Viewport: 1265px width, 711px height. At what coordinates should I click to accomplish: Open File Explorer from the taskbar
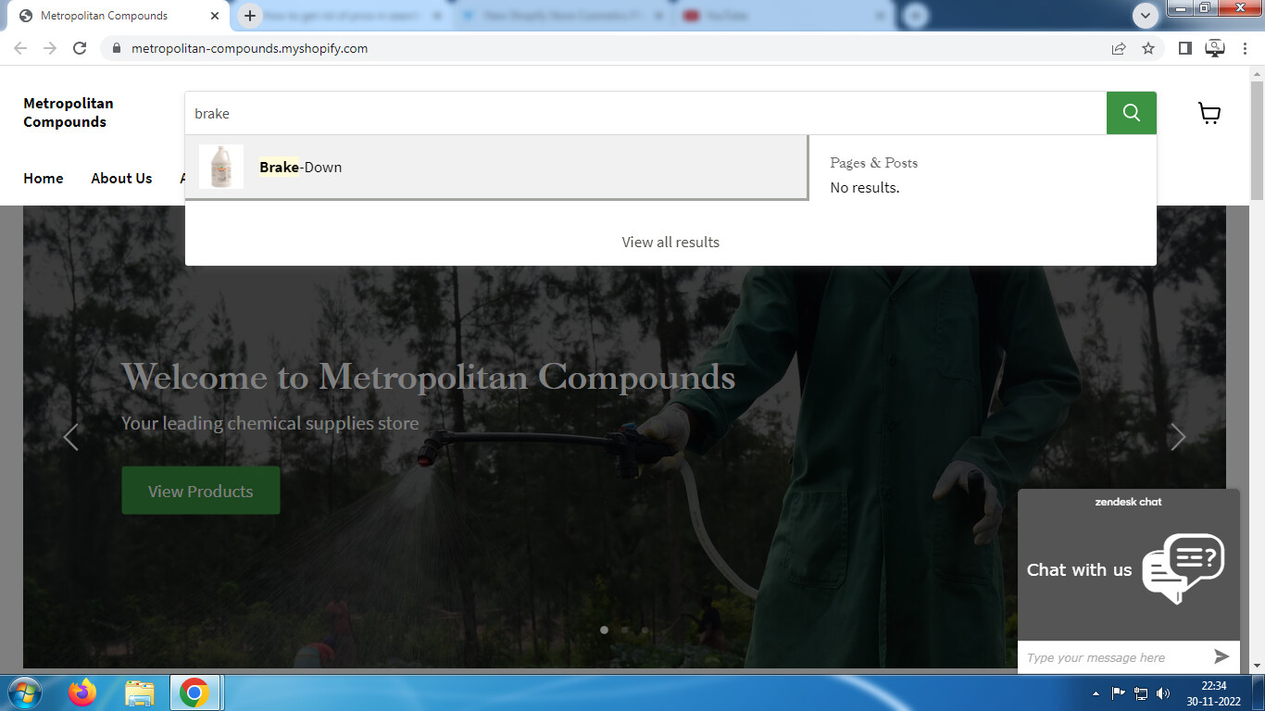tap(140, 692)
